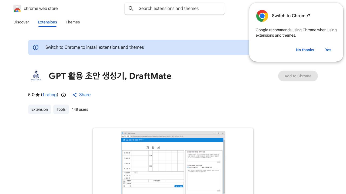Decline with No thanks
Image resolution: width=346 pixels, height=194 pixels.
click(x=305, y=50)
